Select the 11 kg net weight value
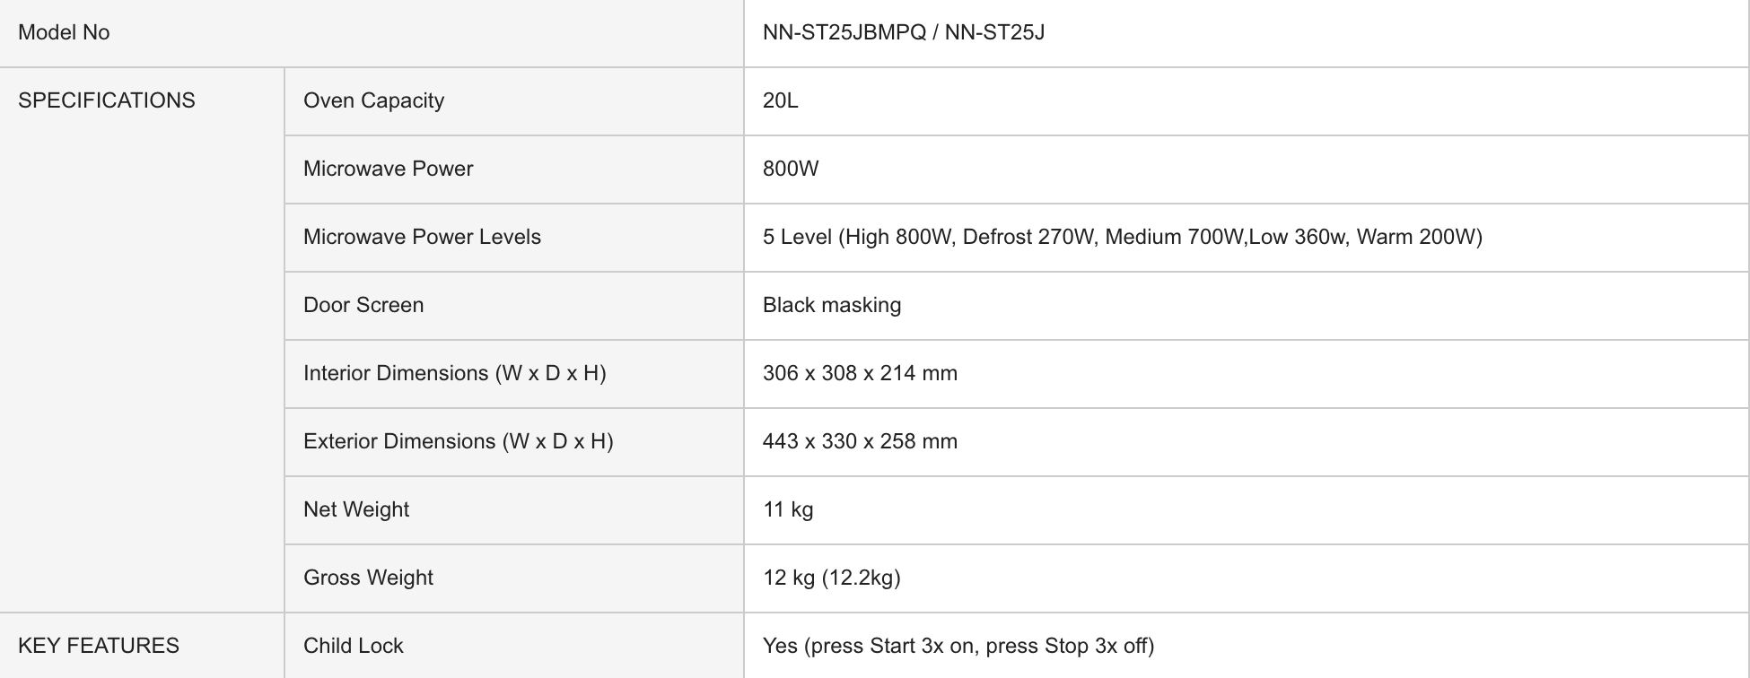Screen dimensions: 1750x678 [788, 509]
